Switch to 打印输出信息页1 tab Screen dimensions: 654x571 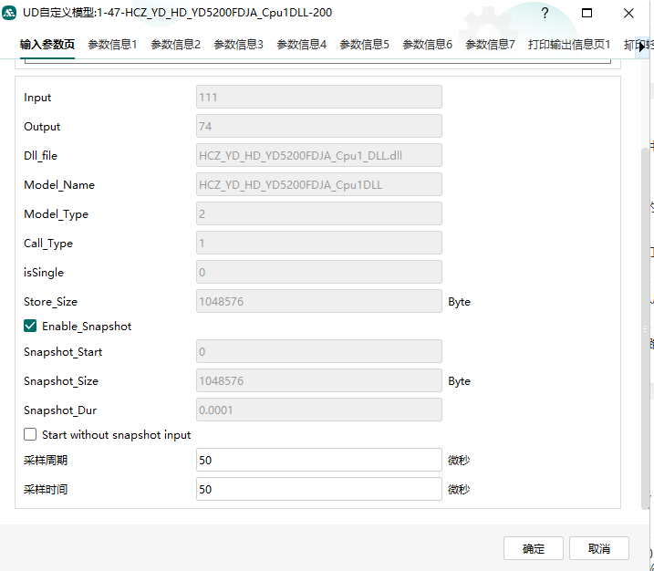click(x=569, y=44)
